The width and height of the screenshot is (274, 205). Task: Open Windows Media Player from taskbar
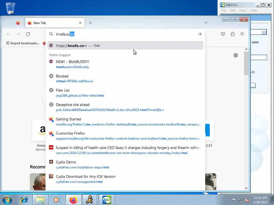click(x=56, y=200)
